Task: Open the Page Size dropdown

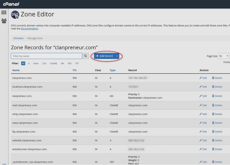Action: (x=223, y=56)
